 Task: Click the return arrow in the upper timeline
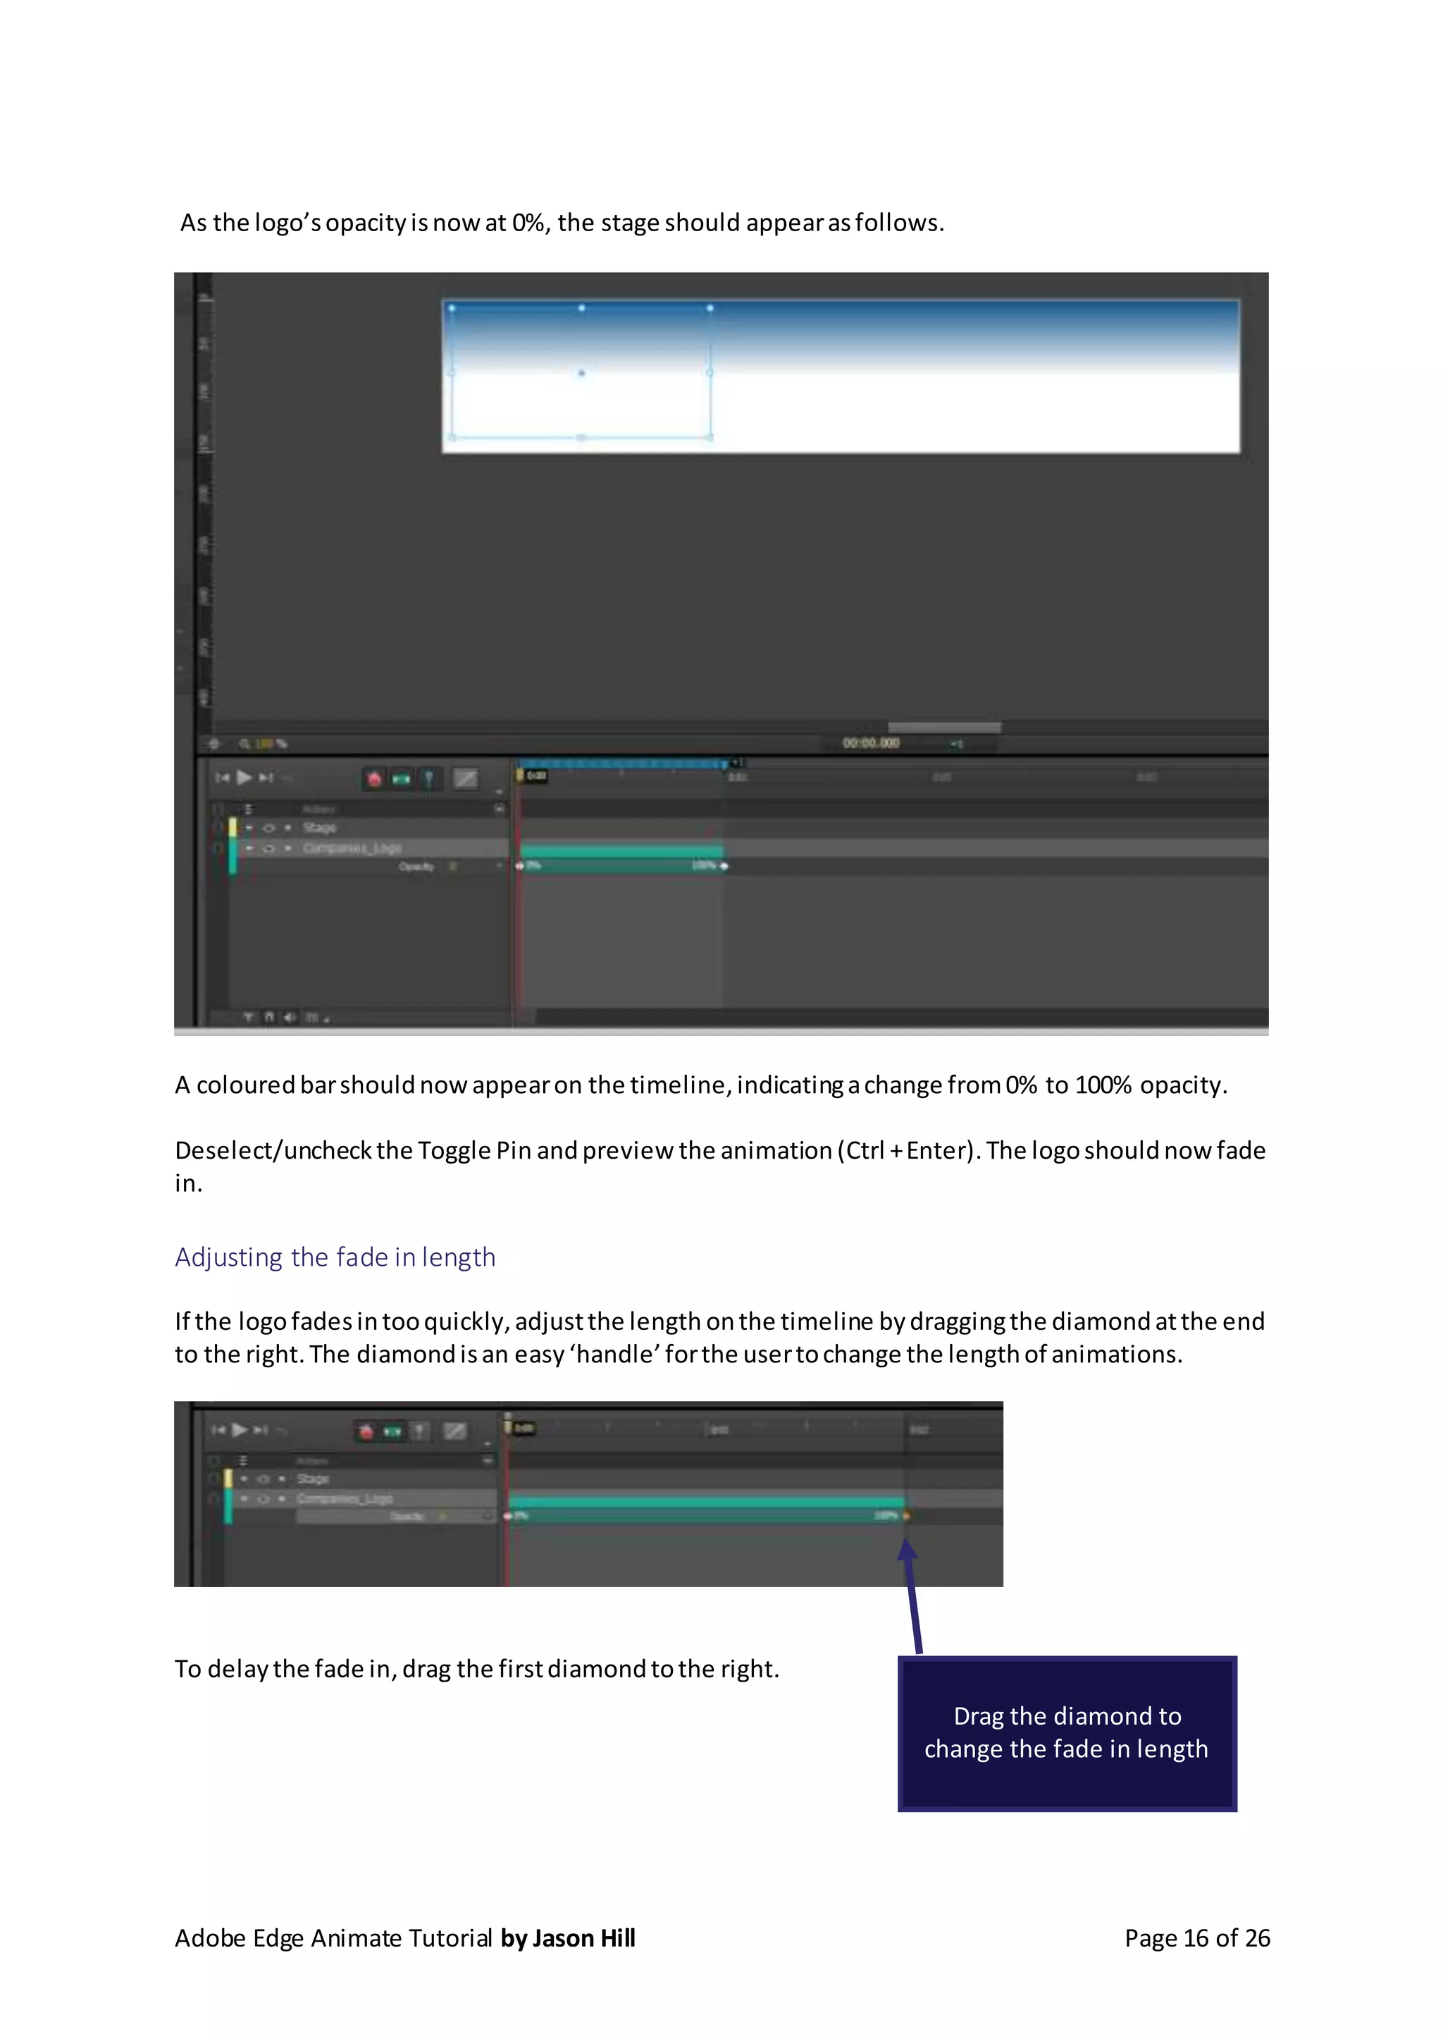(287, 778)
